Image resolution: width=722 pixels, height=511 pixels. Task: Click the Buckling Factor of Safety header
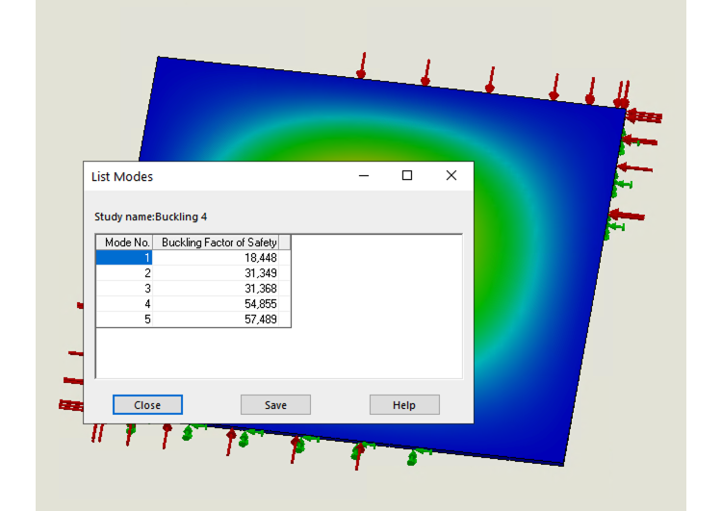point(219,243)
